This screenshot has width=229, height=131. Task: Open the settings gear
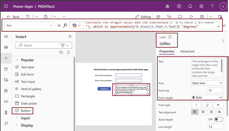(x=201, y=6)
